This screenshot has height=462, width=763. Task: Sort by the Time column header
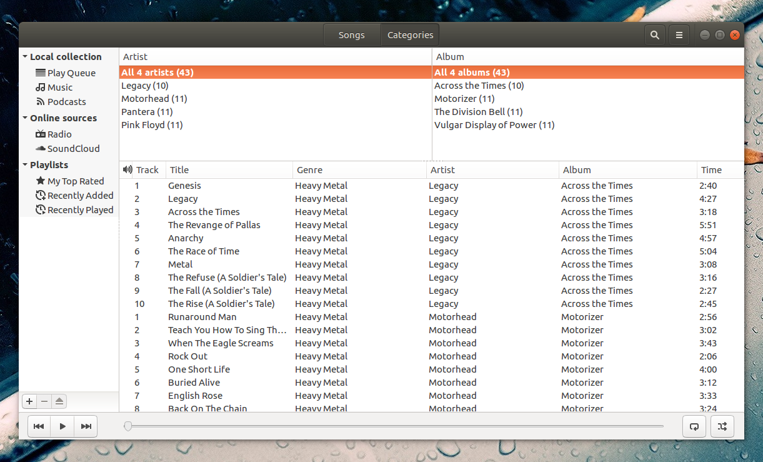click(721, 170)
